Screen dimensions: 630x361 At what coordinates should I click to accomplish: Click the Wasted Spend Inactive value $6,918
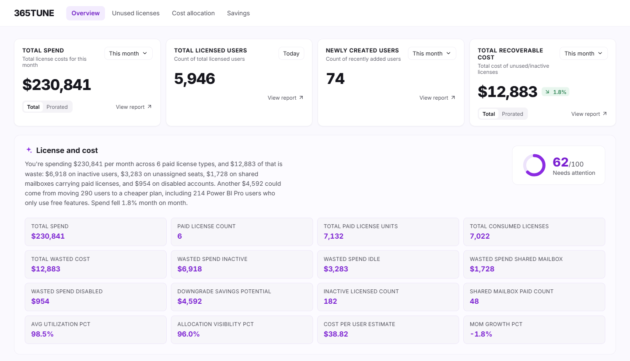[x=189, y=269]
